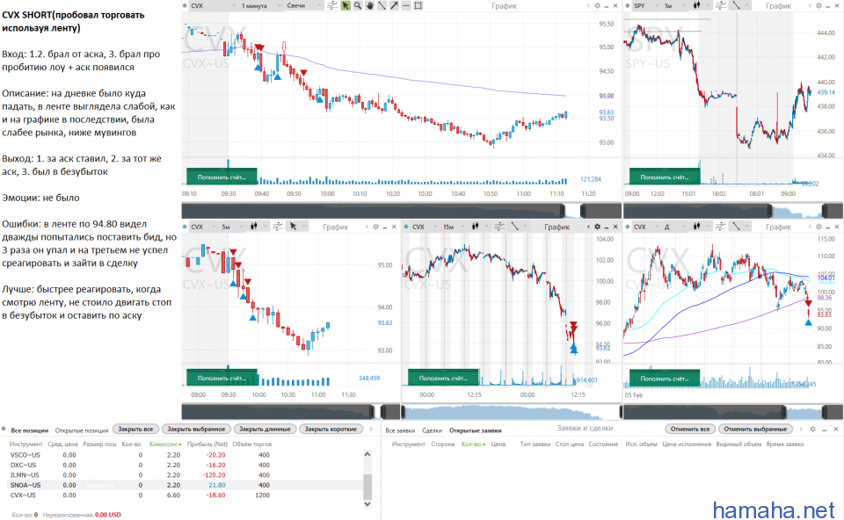Toggle link indicator on positions panel
This screenshot has height=520, width=844.
4,430
